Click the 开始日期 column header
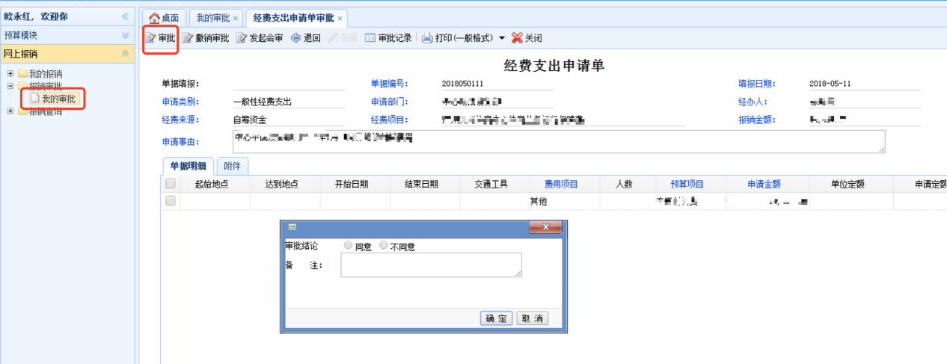Image resolution: width=947 pixels, height=364 pixels. 352,184
